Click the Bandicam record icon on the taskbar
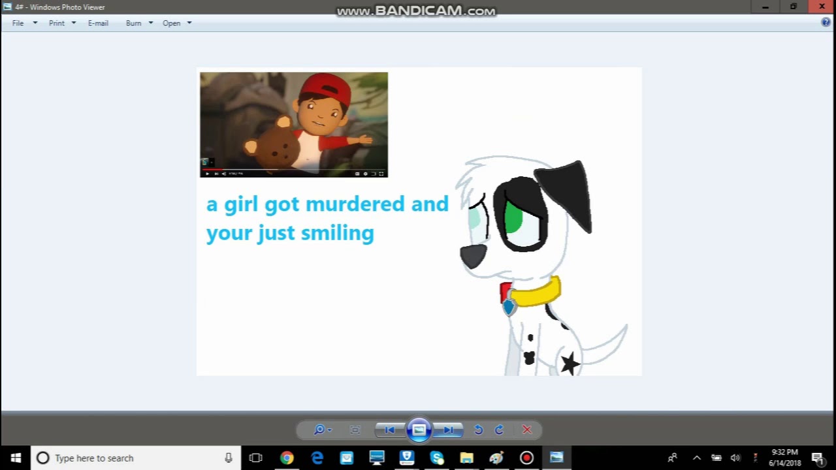This screenshot has width=836, height=470. pyautogui.click(x=526, y=458)
